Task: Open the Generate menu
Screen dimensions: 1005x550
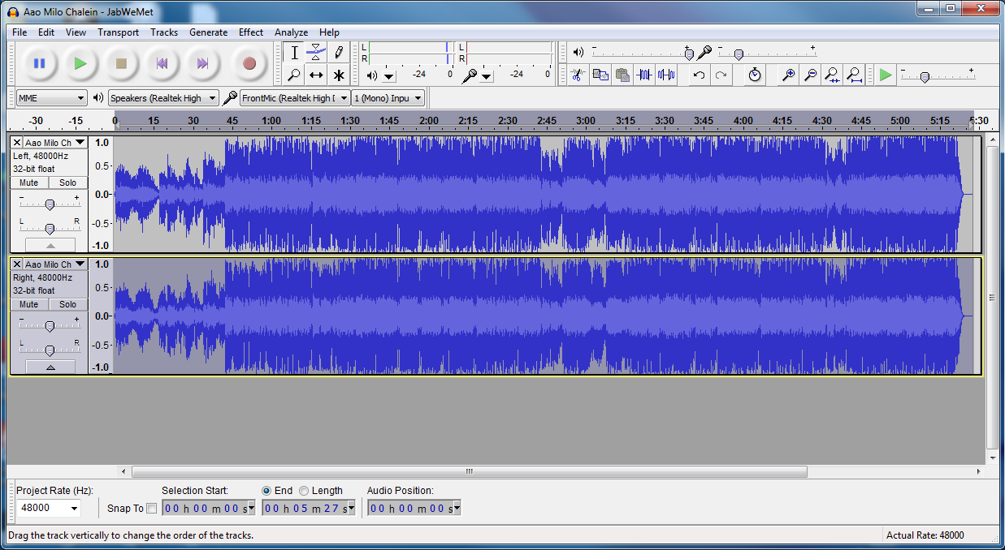Action: pyautogui.click(x=208, y=32)
